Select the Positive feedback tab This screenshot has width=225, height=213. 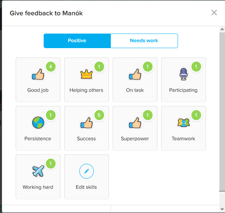[x=77, y=41]
